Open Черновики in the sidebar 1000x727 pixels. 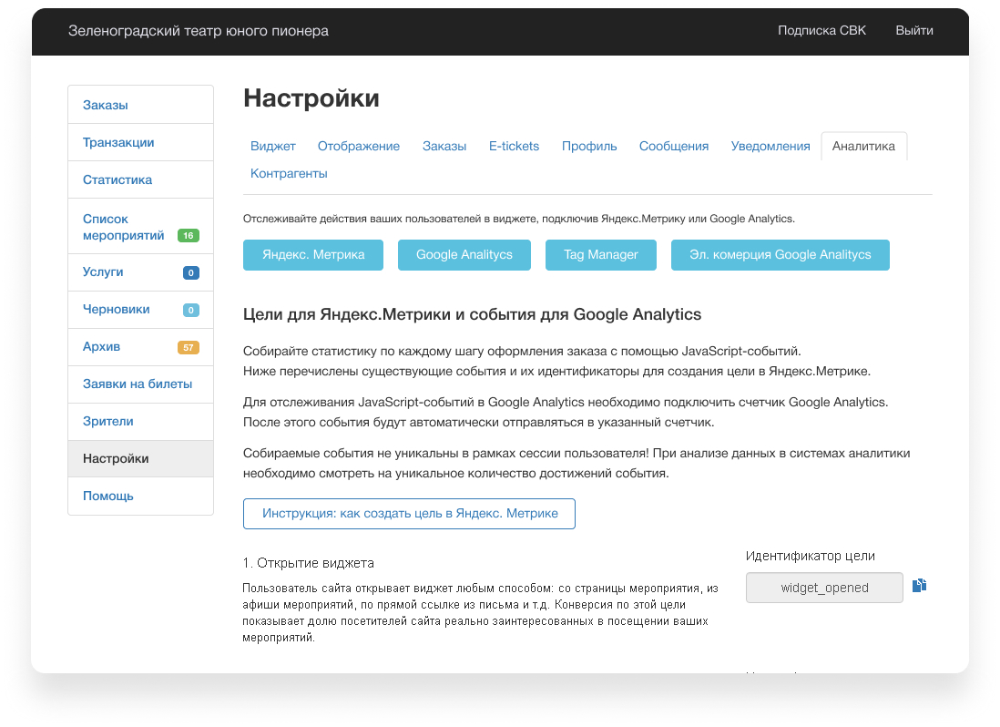click(x=140, y=310)
